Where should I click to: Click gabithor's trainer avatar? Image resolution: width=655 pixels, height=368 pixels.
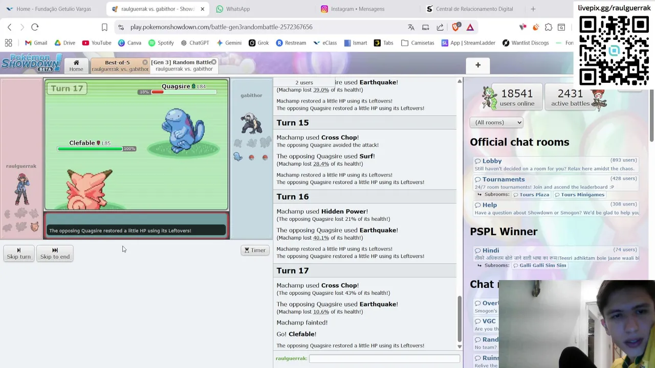pos(251,123)
